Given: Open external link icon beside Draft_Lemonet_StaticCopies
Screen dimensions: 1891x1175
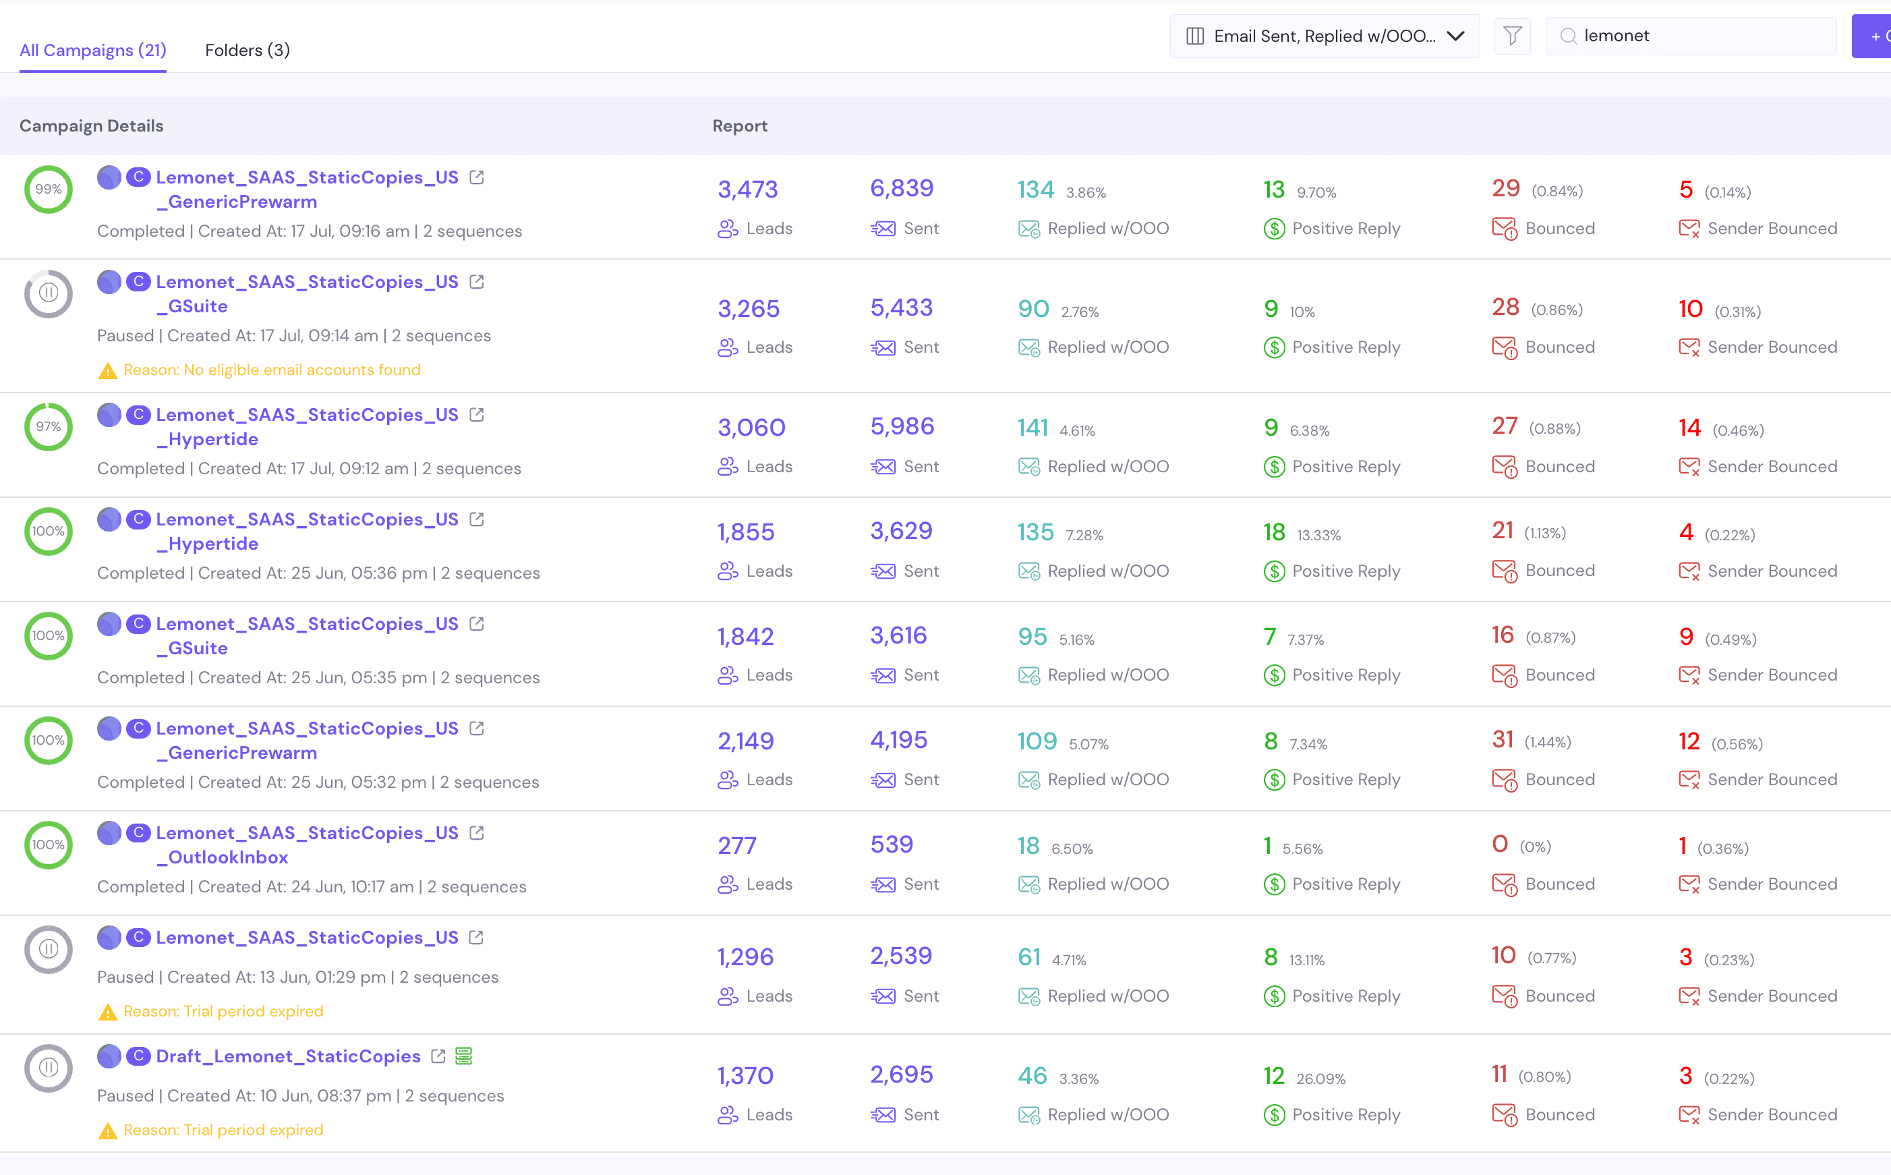Looking at the screenshot, I should point(438,1056).
